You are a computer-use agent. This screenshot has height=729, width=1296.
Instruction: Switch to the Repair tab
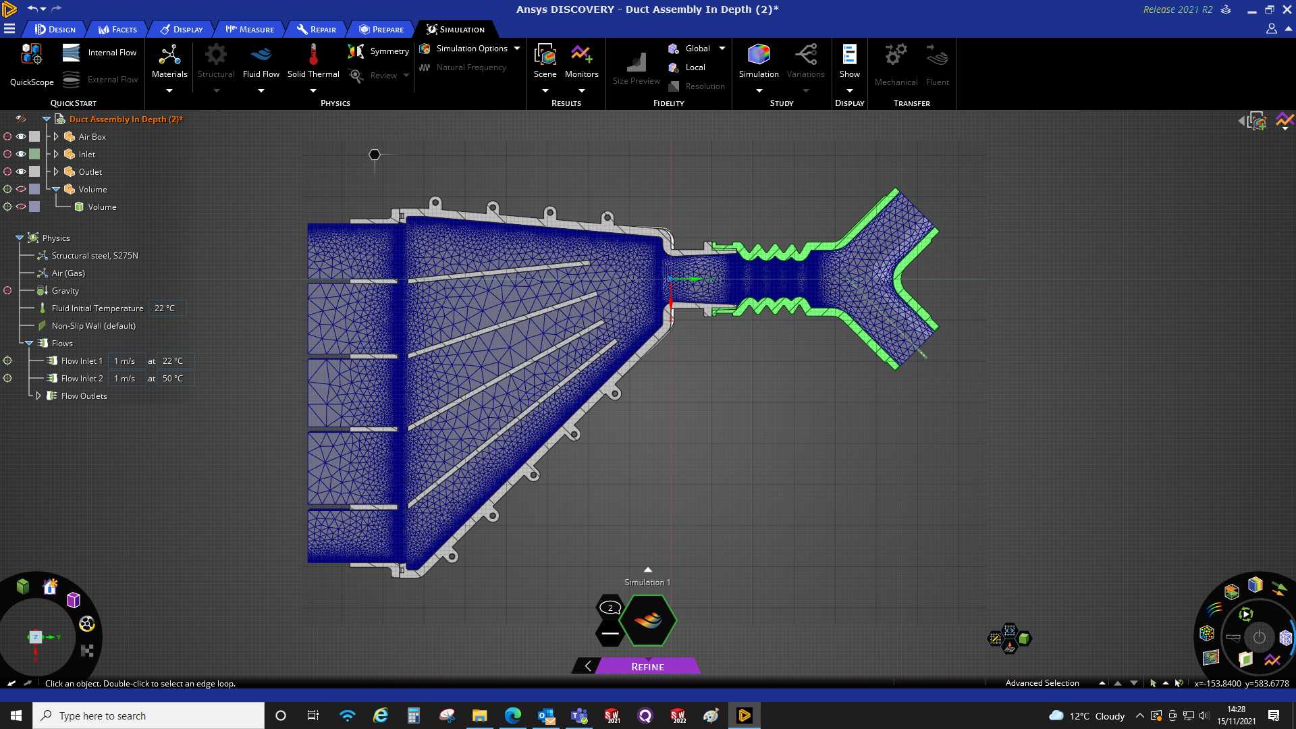[x=317, y=29]
